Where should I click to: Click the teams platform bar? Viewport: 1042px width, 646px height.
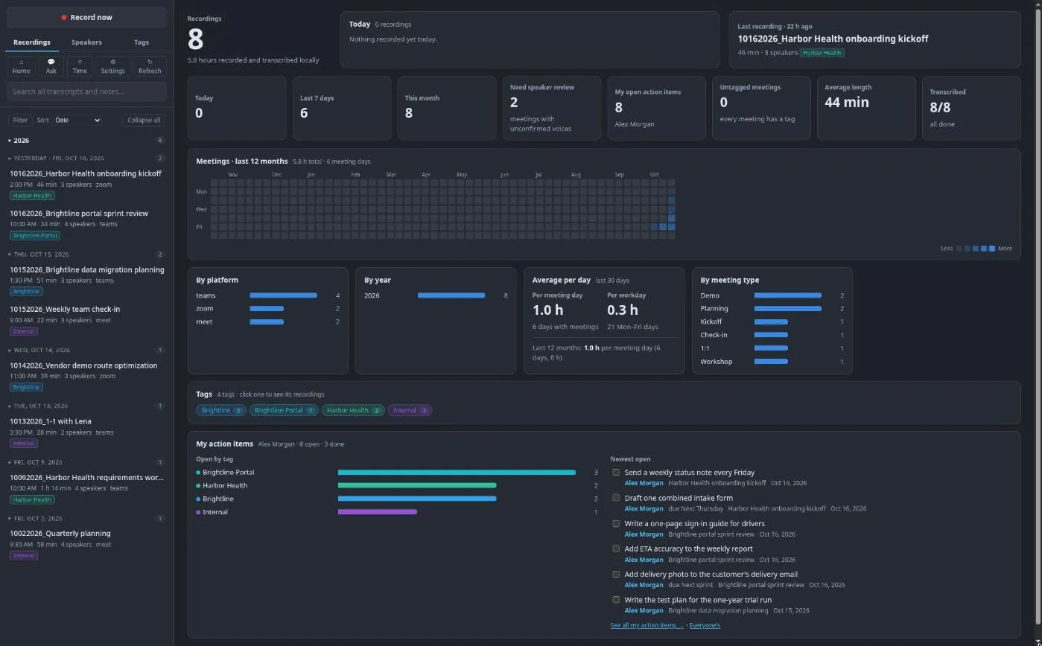click(283, 295)
